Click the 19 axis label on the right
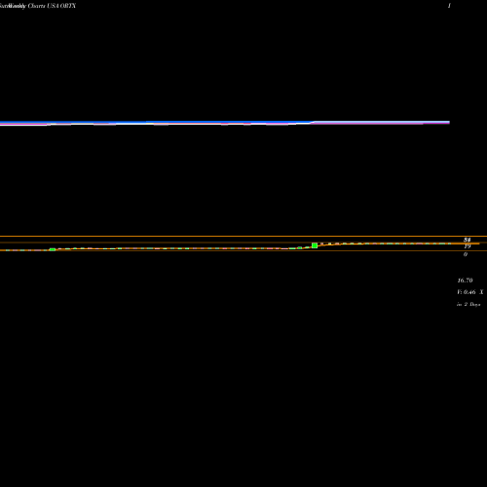 tap(468, 246)
